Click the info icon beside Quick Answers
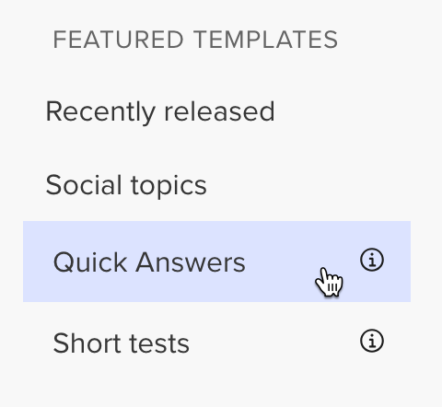 pyautogui.click(x=372, y=260)
